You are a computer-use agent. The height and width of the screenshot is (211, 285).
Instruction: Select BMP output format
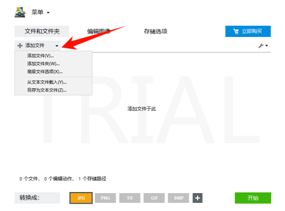179,198
